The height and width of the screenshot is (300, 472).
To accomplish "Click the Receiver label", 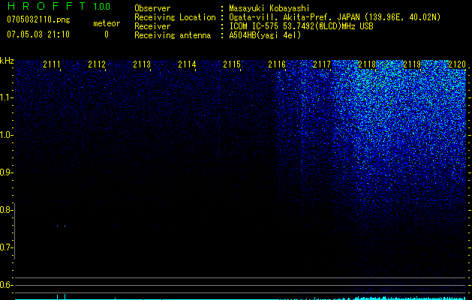I will 152,26.
